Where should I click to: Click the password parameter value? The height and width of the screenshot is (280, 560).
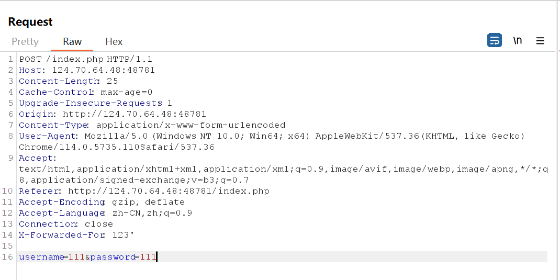pos(148,257)
